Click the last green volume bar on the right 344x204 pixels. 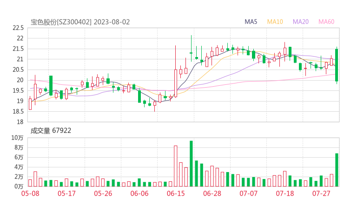[337, 170]
